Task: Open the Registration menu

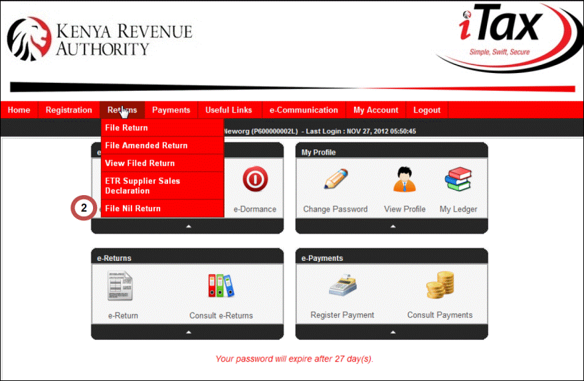Action: [x=68, y=110]
